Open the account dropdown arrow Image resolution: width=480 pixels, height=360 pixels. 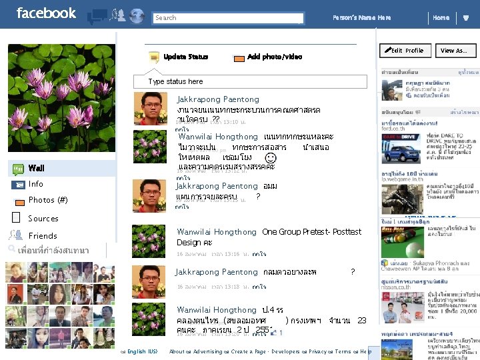pos(466,18)
